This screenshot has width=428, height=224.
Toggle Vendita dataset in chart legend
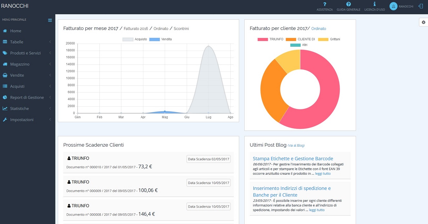pos(155,39)
